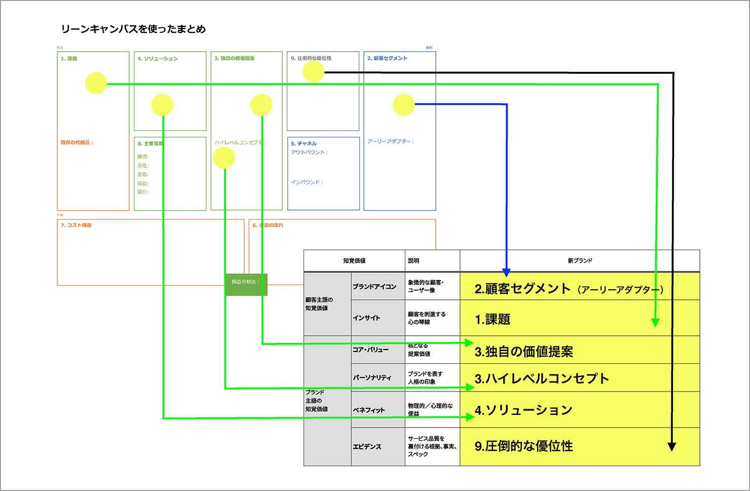Click the green '損益分岐点：' box
Screen dimensions: 750x491
(x=246, y=285)
